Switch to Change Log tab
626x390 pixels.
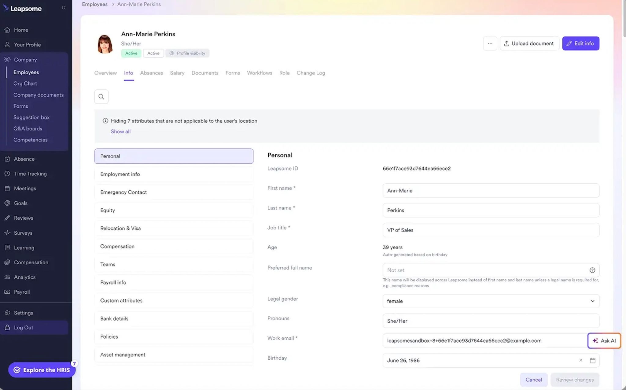click(311, 73)
